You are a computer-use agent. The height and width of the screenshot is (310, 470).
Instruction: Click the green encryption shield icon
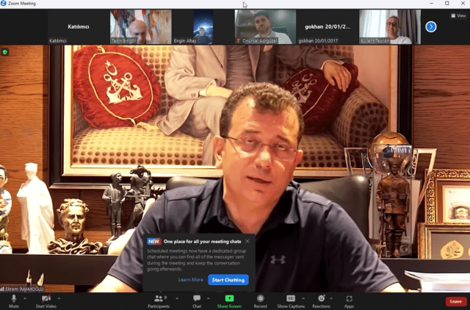tap(6, 52)
